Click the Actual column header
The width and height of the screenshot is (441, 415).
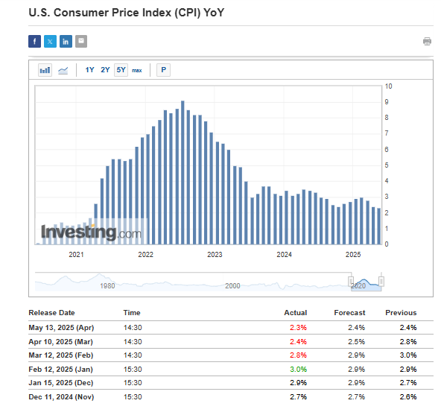point(295,313)
